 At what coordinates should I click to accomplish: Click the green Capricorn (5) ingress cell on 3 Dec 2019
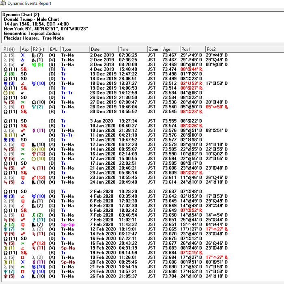[x=37, y=65]
